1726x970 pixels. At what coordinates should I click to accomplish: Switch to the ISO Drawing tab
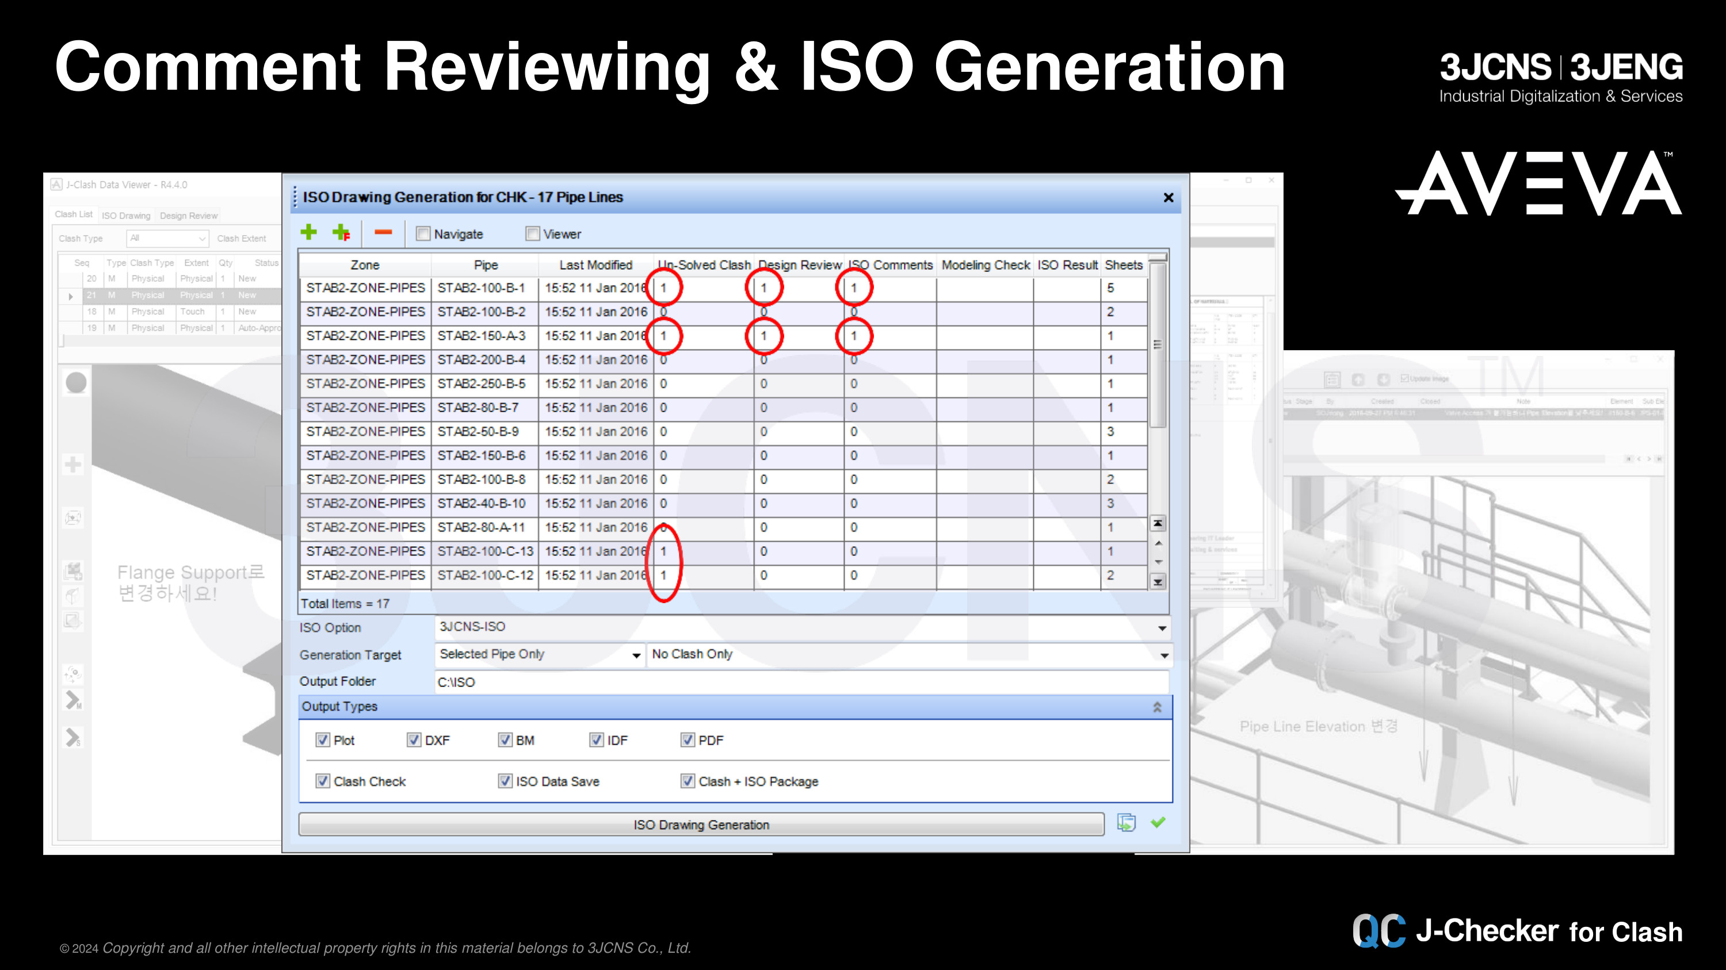126,216
